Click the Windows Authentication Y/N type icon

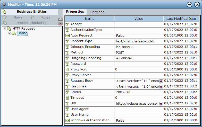coord(68,120)
